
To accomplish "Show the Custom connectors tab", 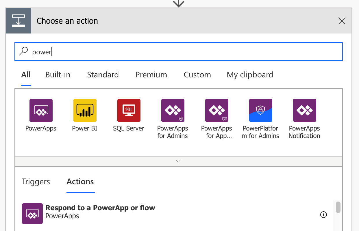I will click(x=197, y=75).
